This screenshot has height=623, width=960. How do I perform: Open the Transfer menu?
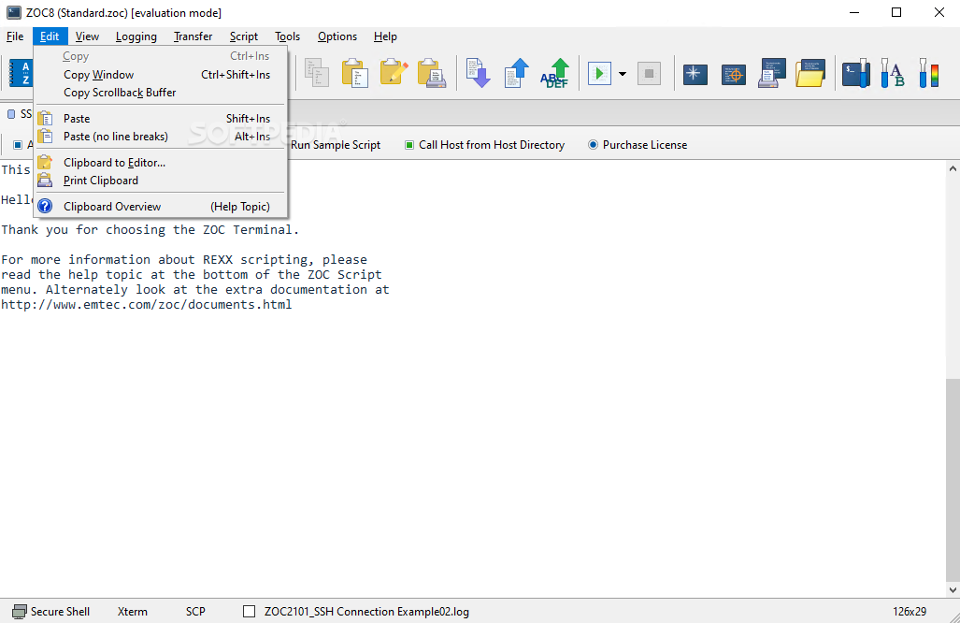193,36
